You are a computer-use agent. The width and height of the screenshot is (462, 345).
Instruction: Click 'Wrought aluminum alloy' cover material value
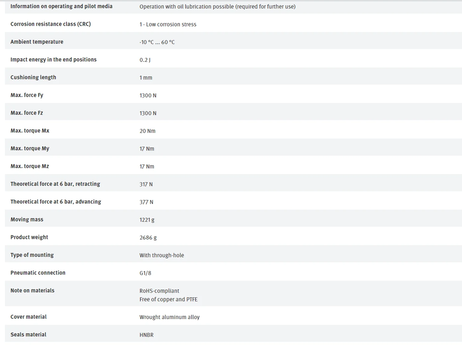coord(169,317)
